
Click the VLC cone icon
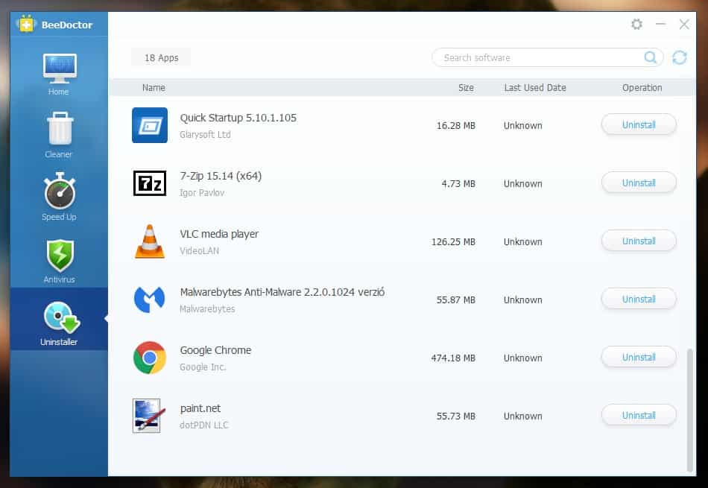pos(150,241)
